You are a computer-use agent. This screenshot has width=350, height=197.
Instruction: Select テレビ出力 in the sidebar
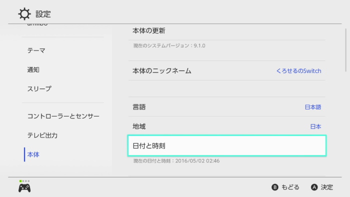pyautogui.click(x=42, y=135)
